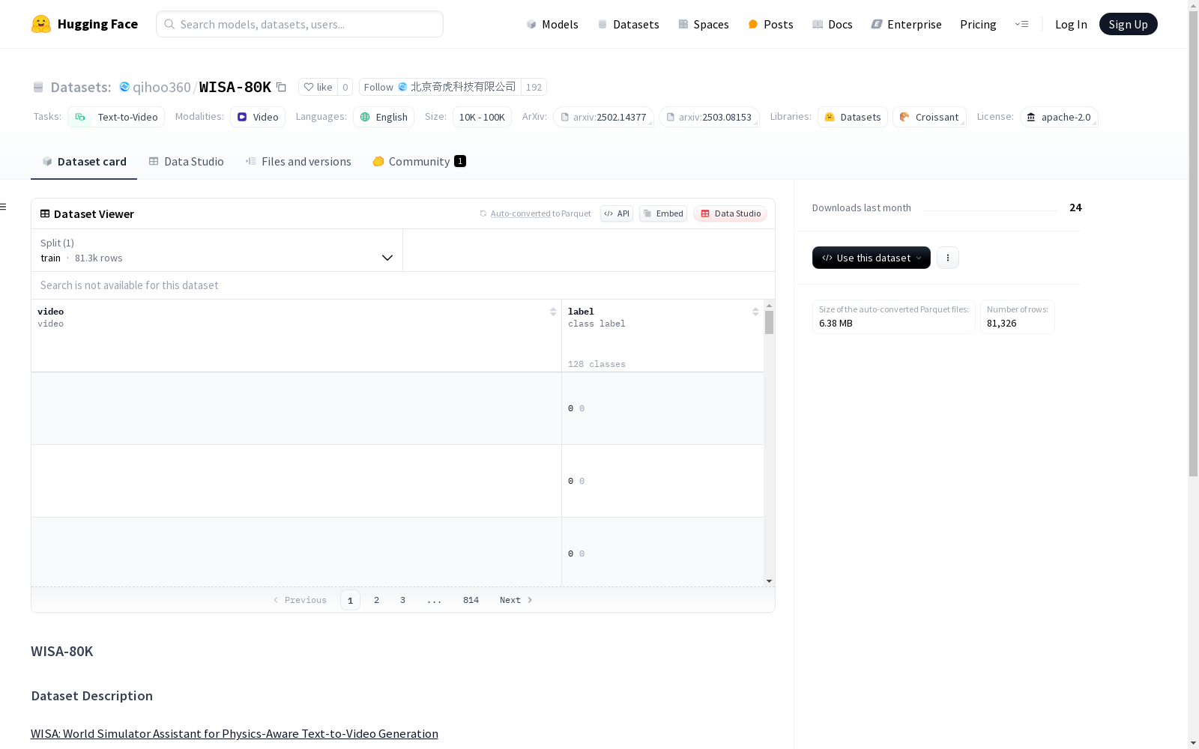Sort by the label column
This screenshot has width=1199, height=749.
click(755, 312)
